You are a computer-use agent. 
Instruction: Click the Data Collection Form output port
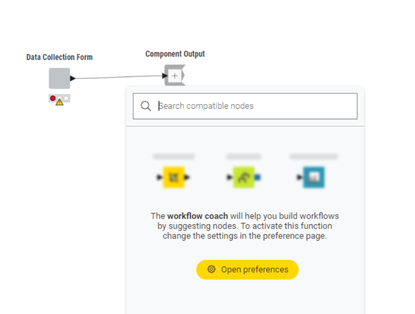pos(73,78)
